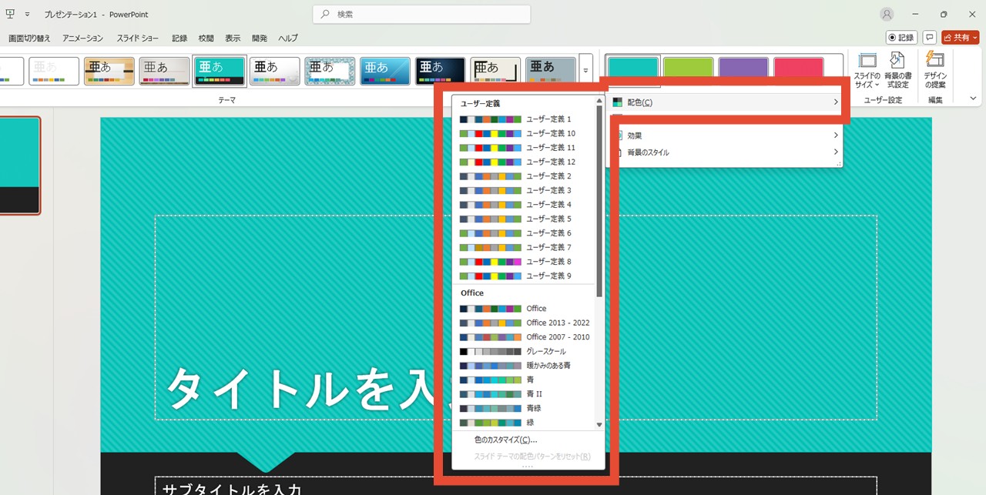Click the comments speech bubble icon
This screenshot has width=986, height=495.
pos(930,37)
